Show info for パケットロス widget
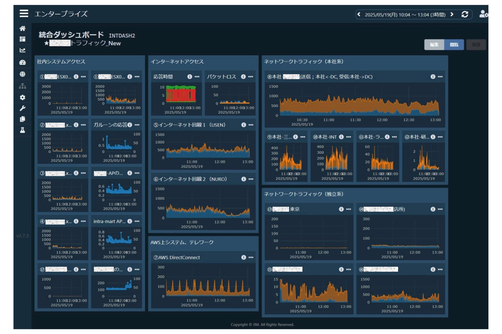Image resolution: width=502 pixels, height=334 pixels. (x=243, y=77)
